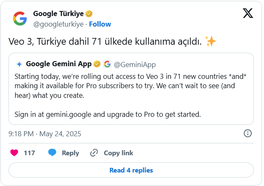Click the gold verified badge beside Google Türkiye
Viewport: 264px width, 186px height.
click(x=89, y=13)
